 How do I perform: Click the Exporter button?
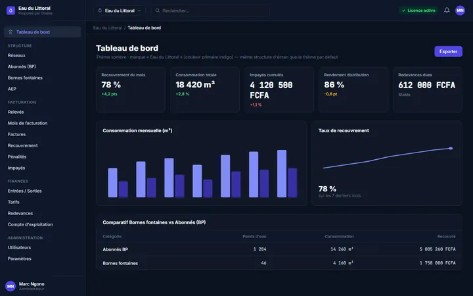coord(448,51)
